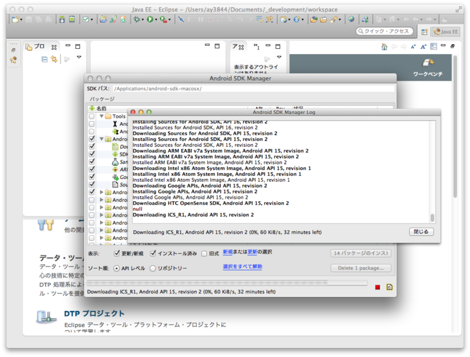Viewport: 470px width, 357px height.
Task: Click the Welcome page Home icon
Action: click(x=384, y=47)
